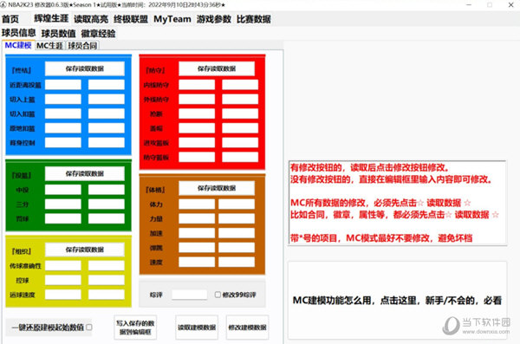Click 保存读取数据 in the blue 终结 panel
The width and height of the screenshot is (520, 344).
click(85, 68)
